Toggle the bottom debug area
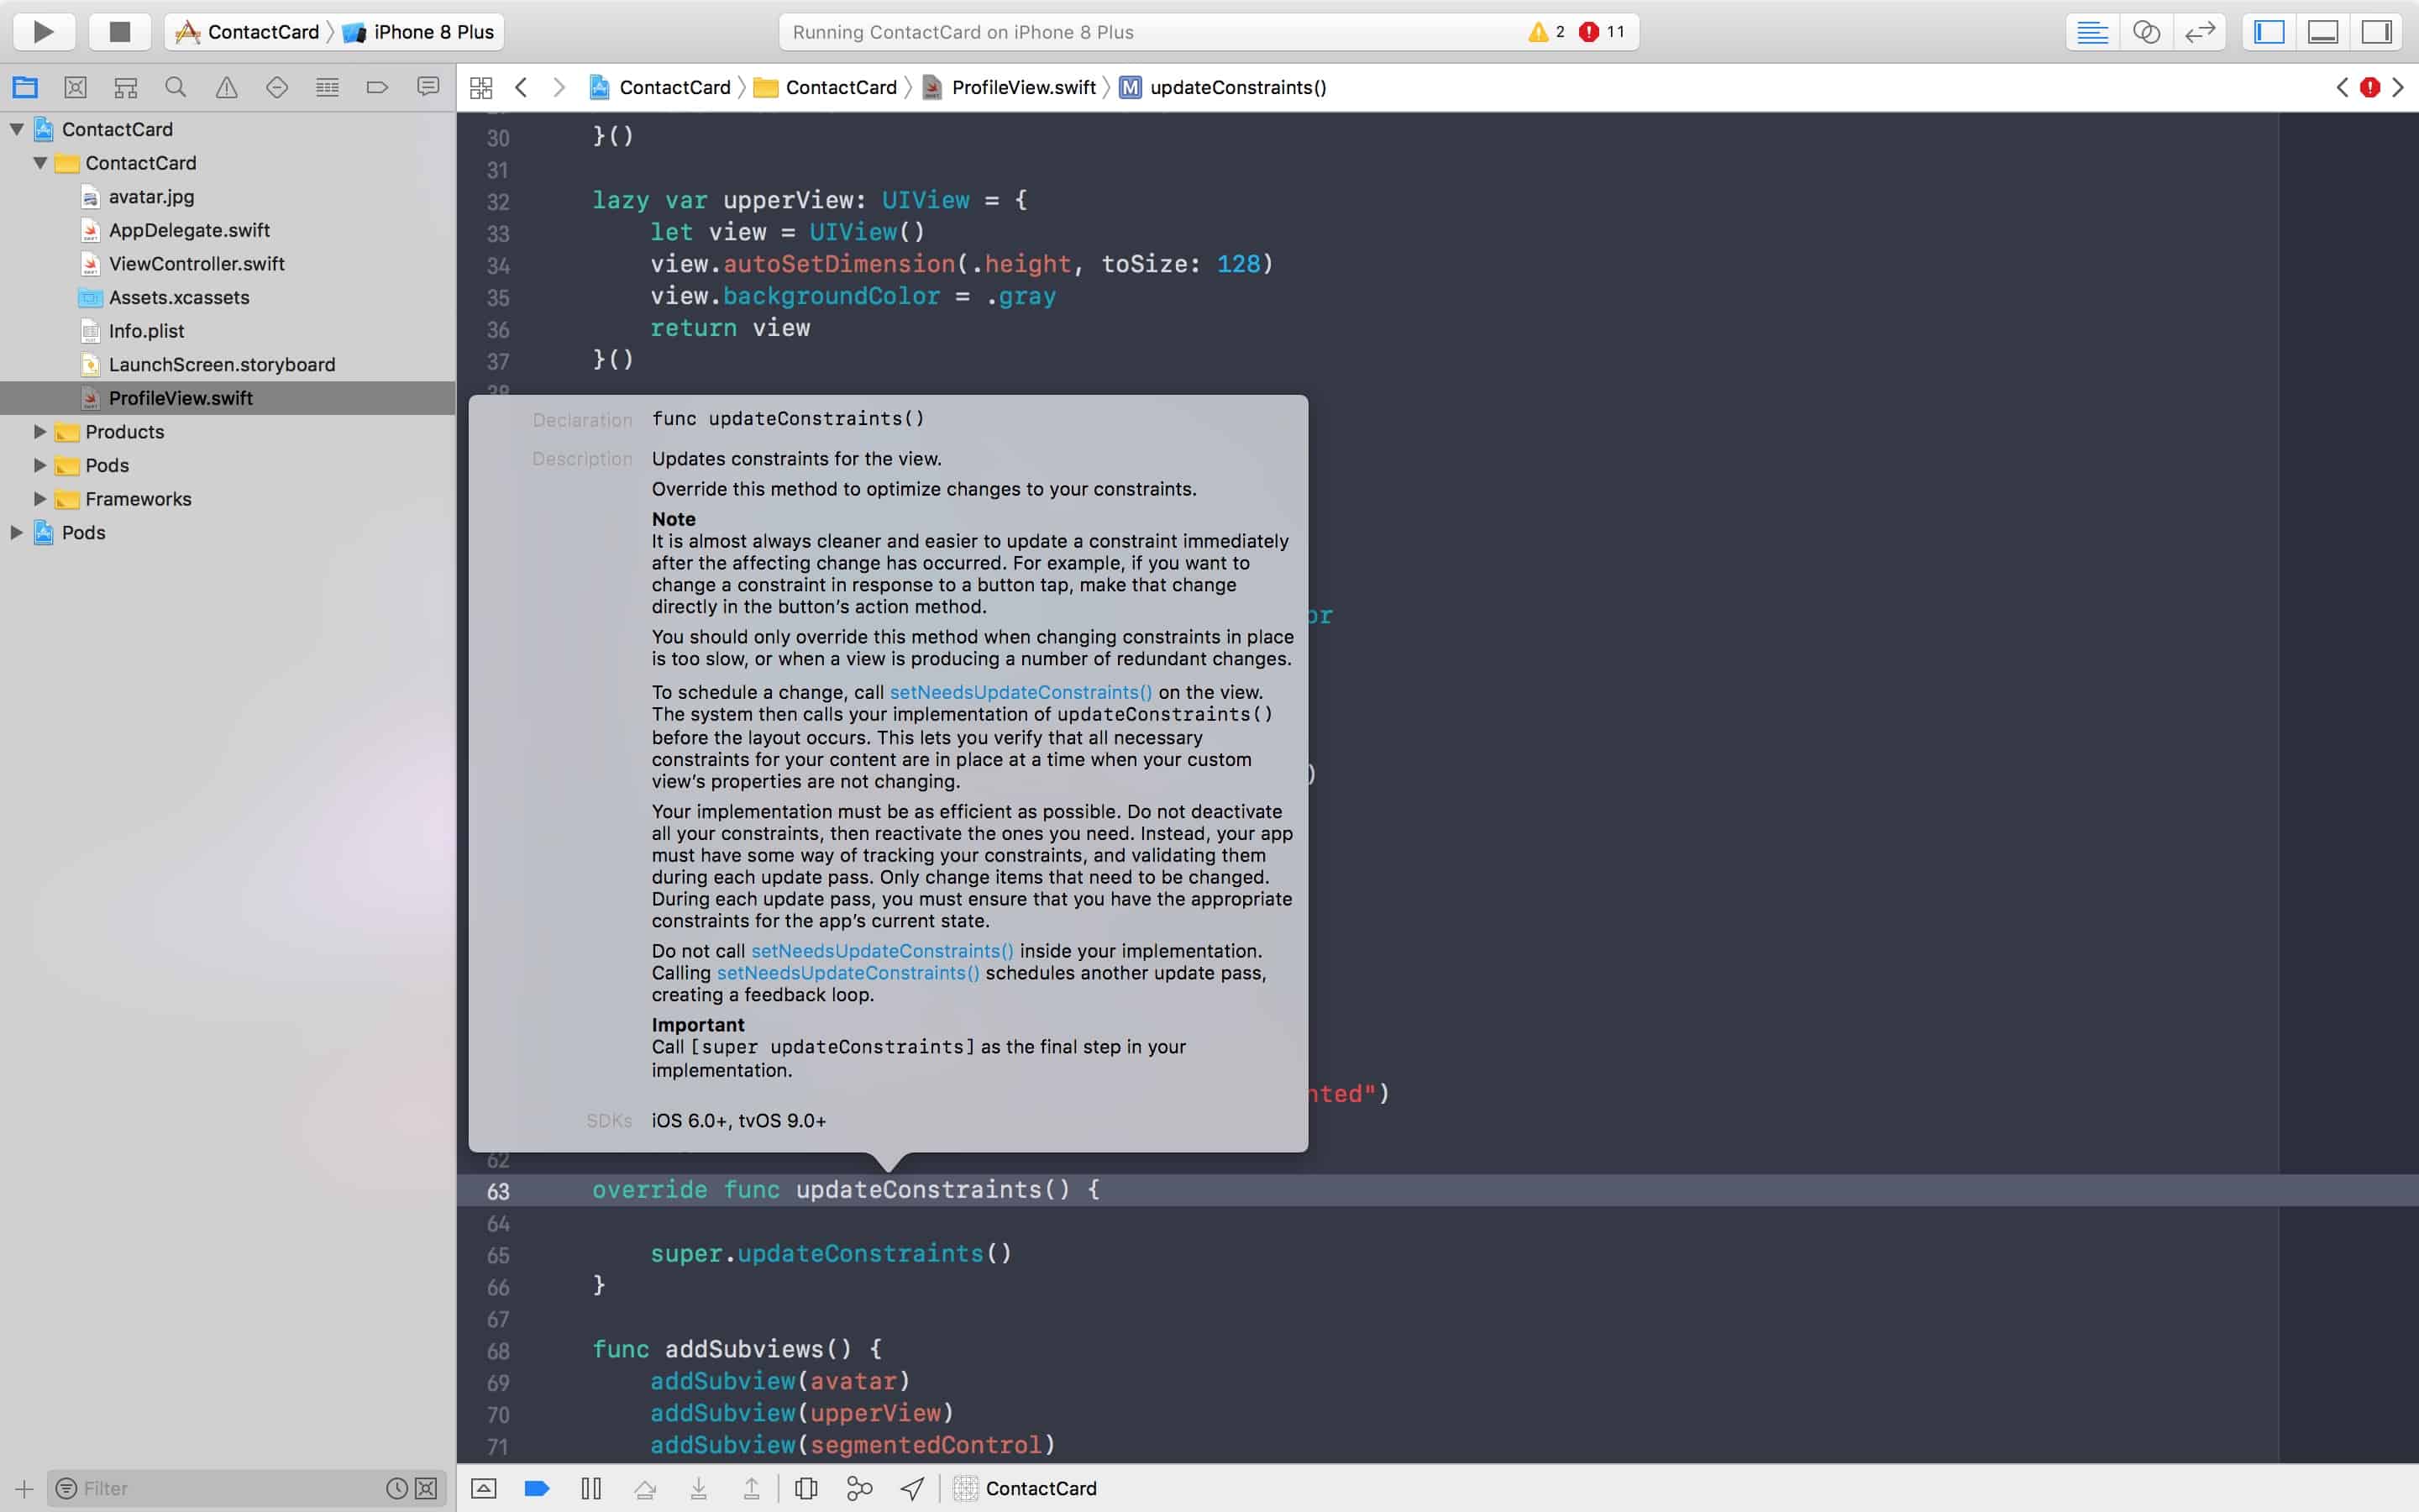Screen dimensions: 2419x1512 tap(2322, 32)
